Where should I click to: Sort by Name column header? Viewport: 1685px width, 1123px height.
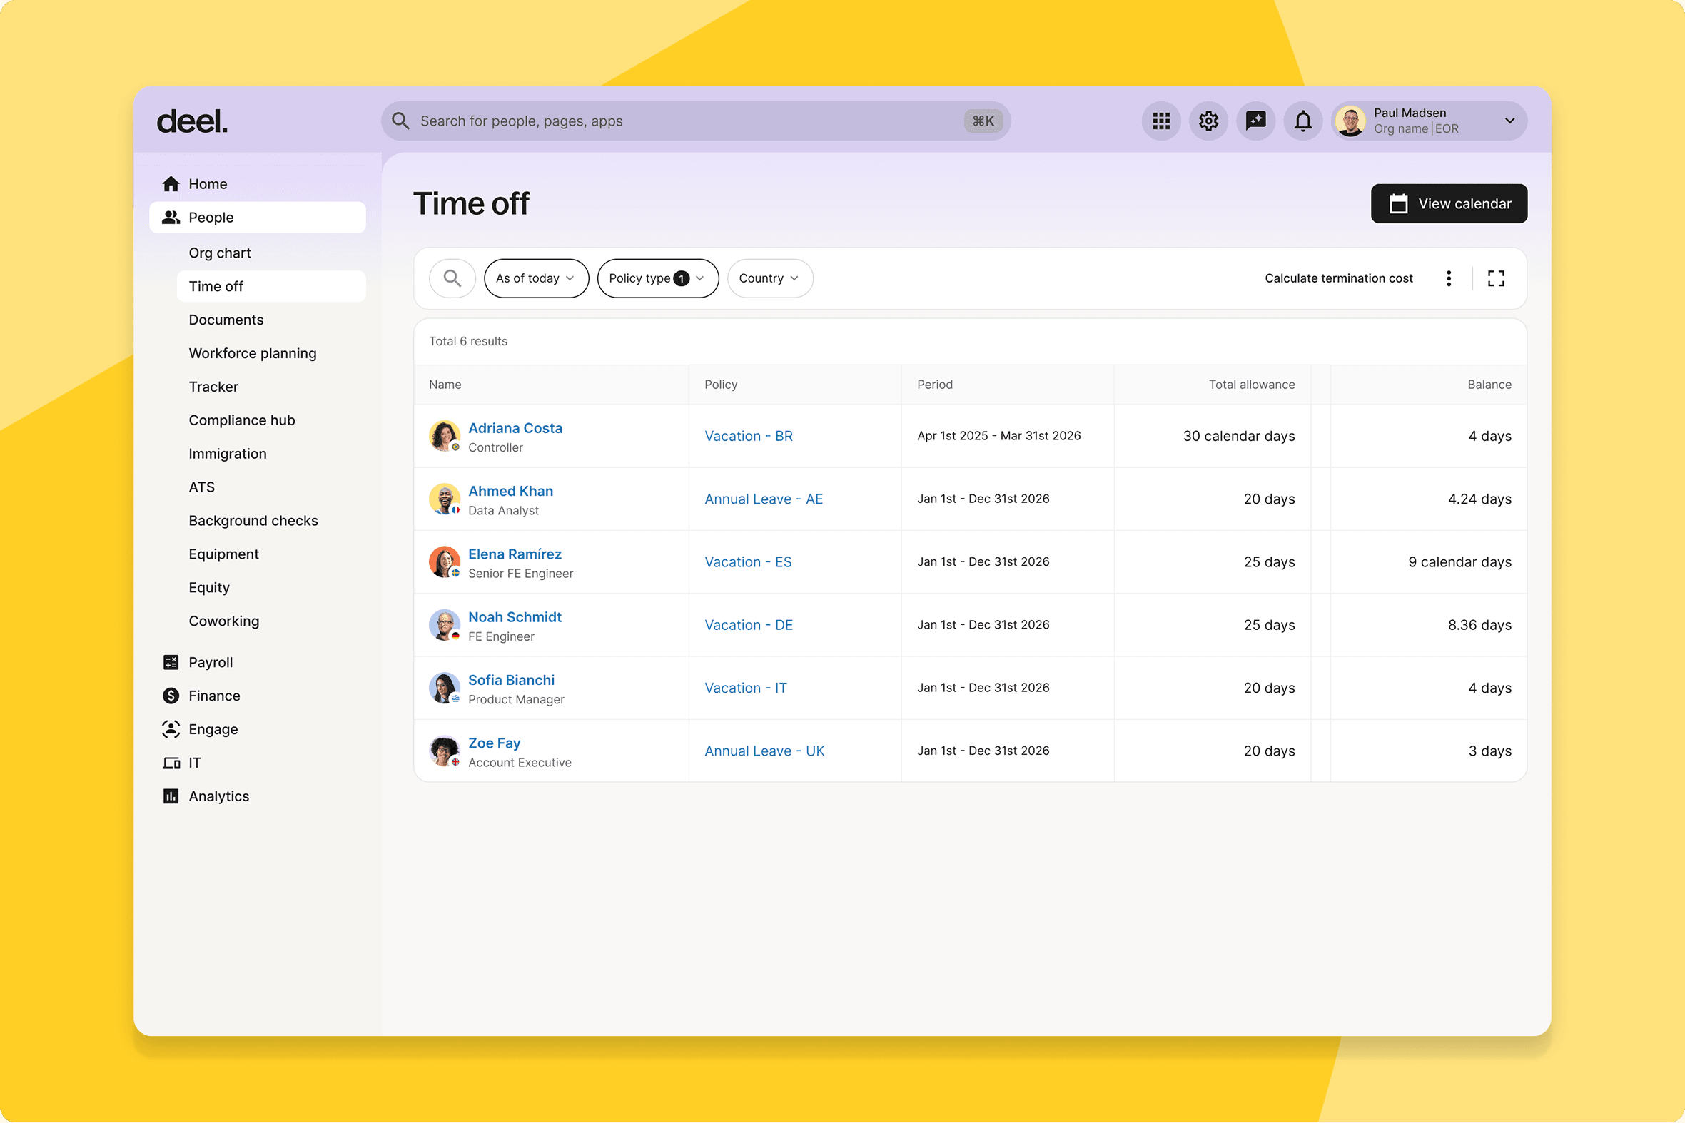tap(445, 385)
